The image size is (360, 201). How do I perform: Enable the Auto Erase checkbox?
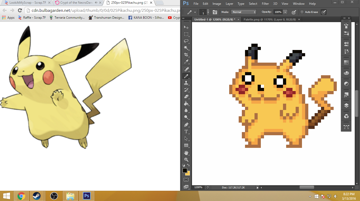click(302, 12)
